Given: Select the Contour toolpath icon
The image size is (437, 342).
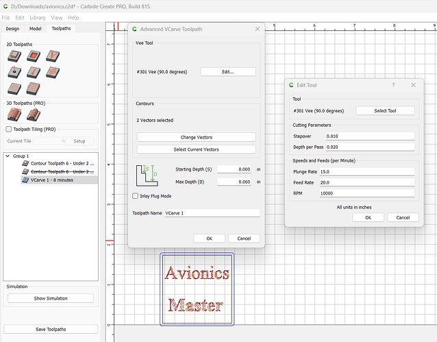Looking at the screenshot, I should pyautogui.click(x=14, y=56).
